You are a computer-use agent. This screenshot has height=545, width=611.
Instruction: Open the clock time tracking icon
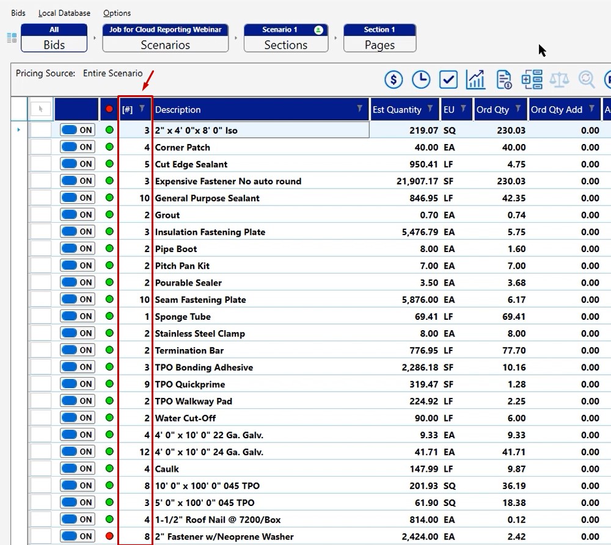(422, 79)
